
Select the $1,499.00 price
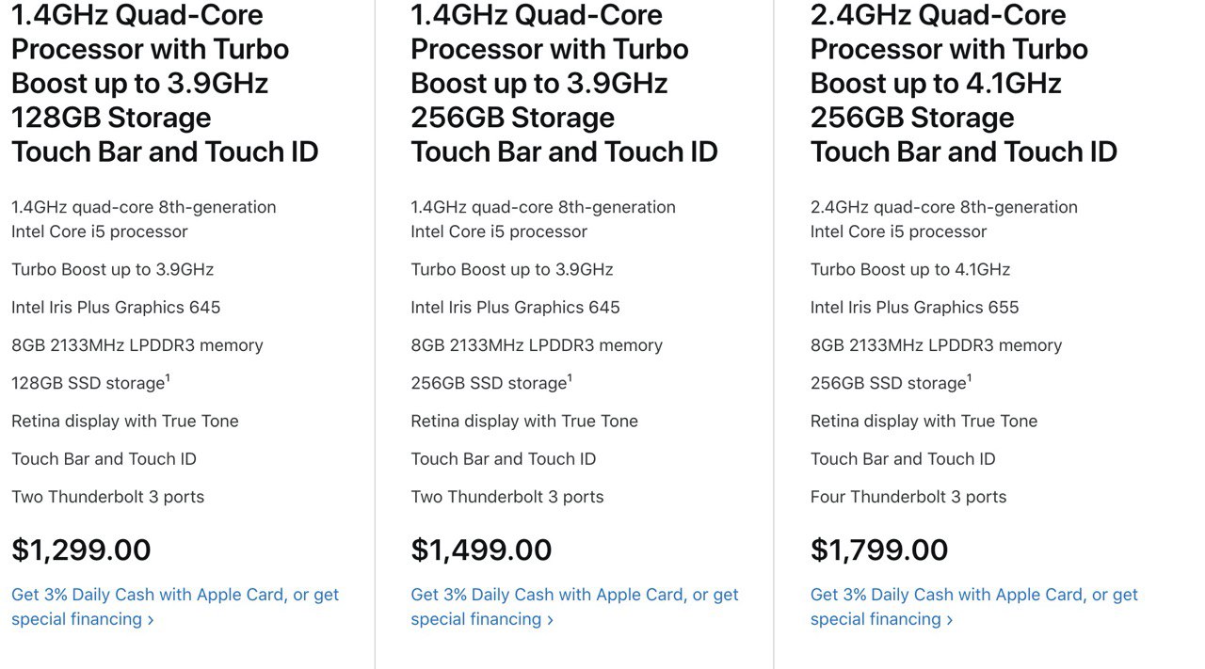click(x=481, y=550)
